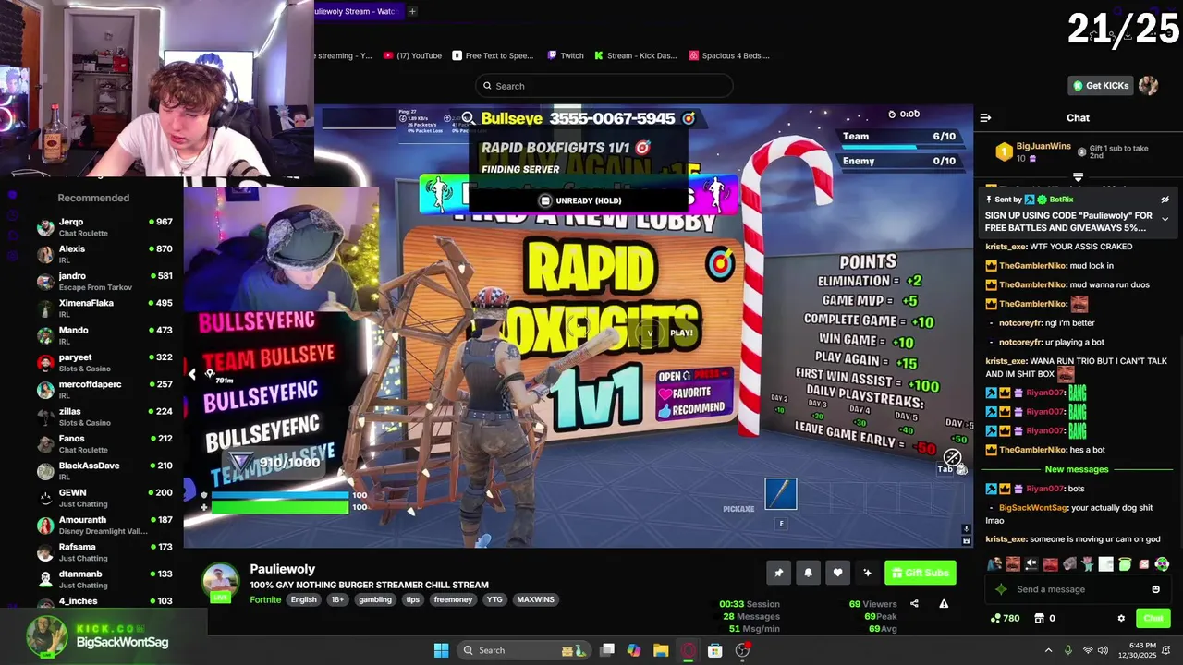This screenshot has height=665, width=1183.
Task: Click the GEWN channel avatar
Action: click(x=44, y=498)
